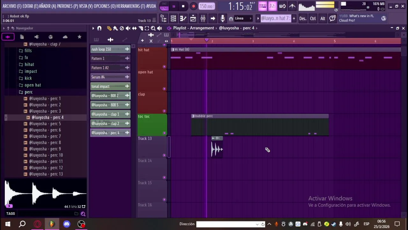Mute the open hat track
This screenshot has height=230, width=408.
click(164, 89)
